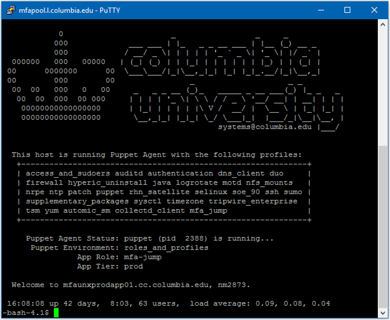Select the 'nfs_mounts' profile name

tap(269, 183)
